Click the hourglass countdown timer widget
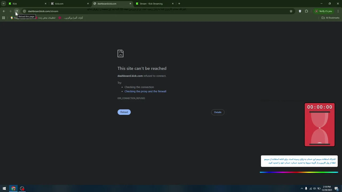Screen dimensions: 342x192 coord(320,125)
